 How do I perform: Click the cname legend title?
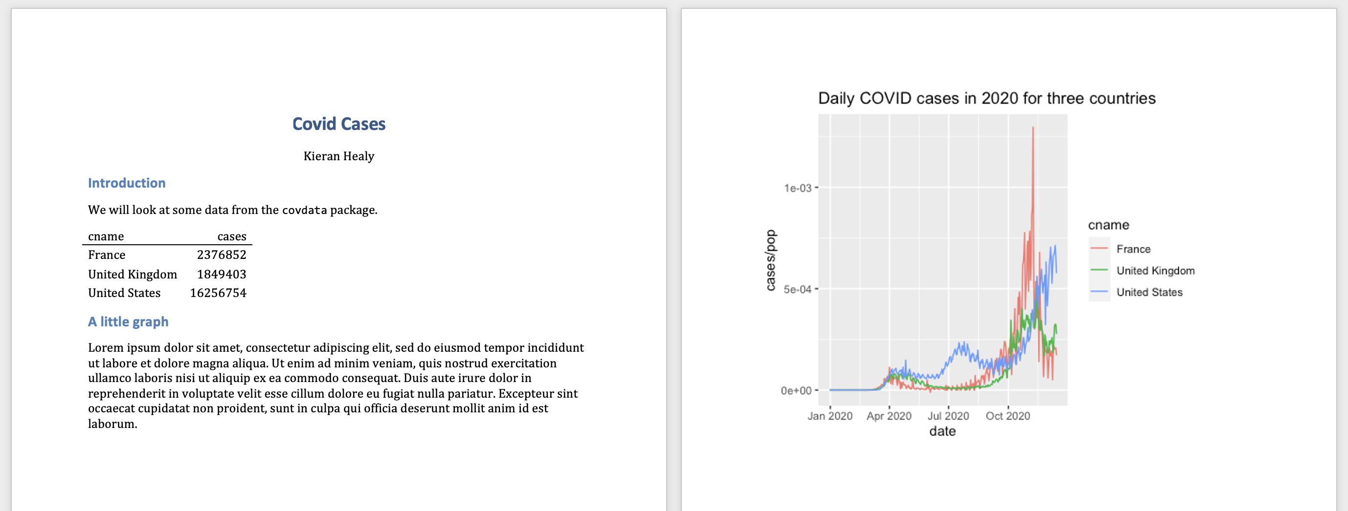1108,225
